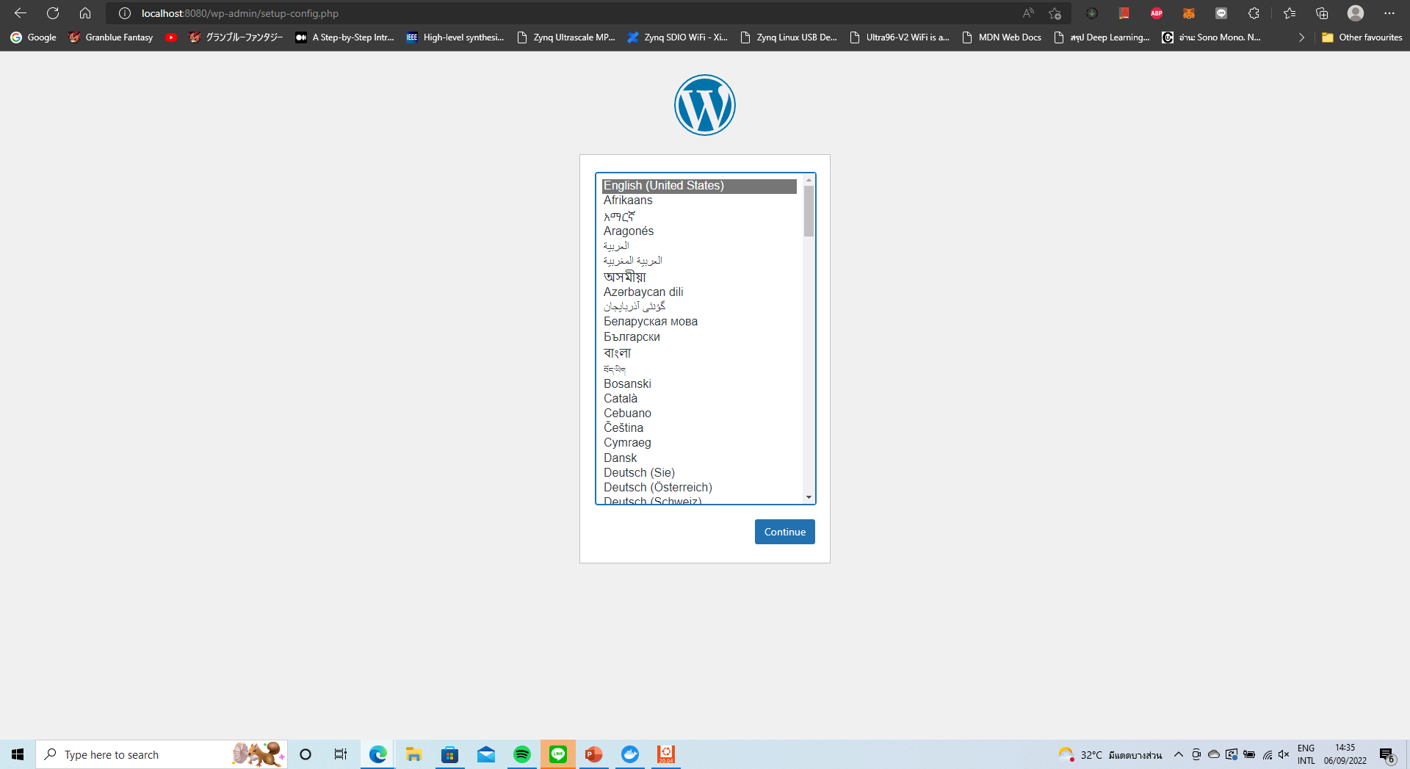Open the MetaMask fox extension
The image size is (1410, 769).
[x=1188, y=13]
